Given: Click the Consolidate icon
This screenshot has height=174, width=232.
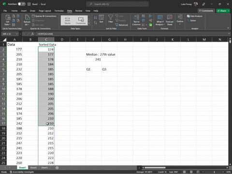Looking at the screenshot, I should pyautogui.click(x=150, y=16).
